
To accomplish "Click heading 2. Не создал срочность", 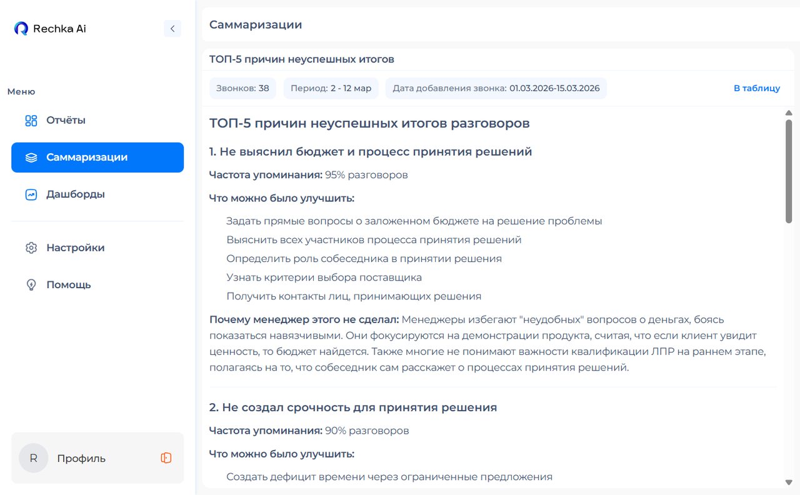I will pyautogui.click(x=353, y=407).
